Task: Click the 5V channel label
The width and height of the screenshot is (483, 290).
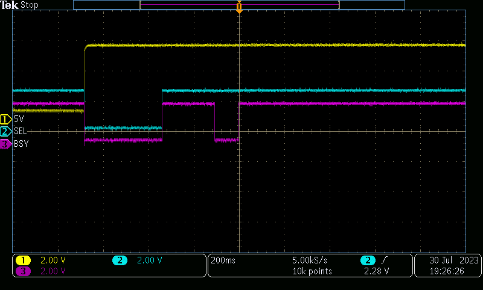Action: pyautogui.click(x=19, y=119)
